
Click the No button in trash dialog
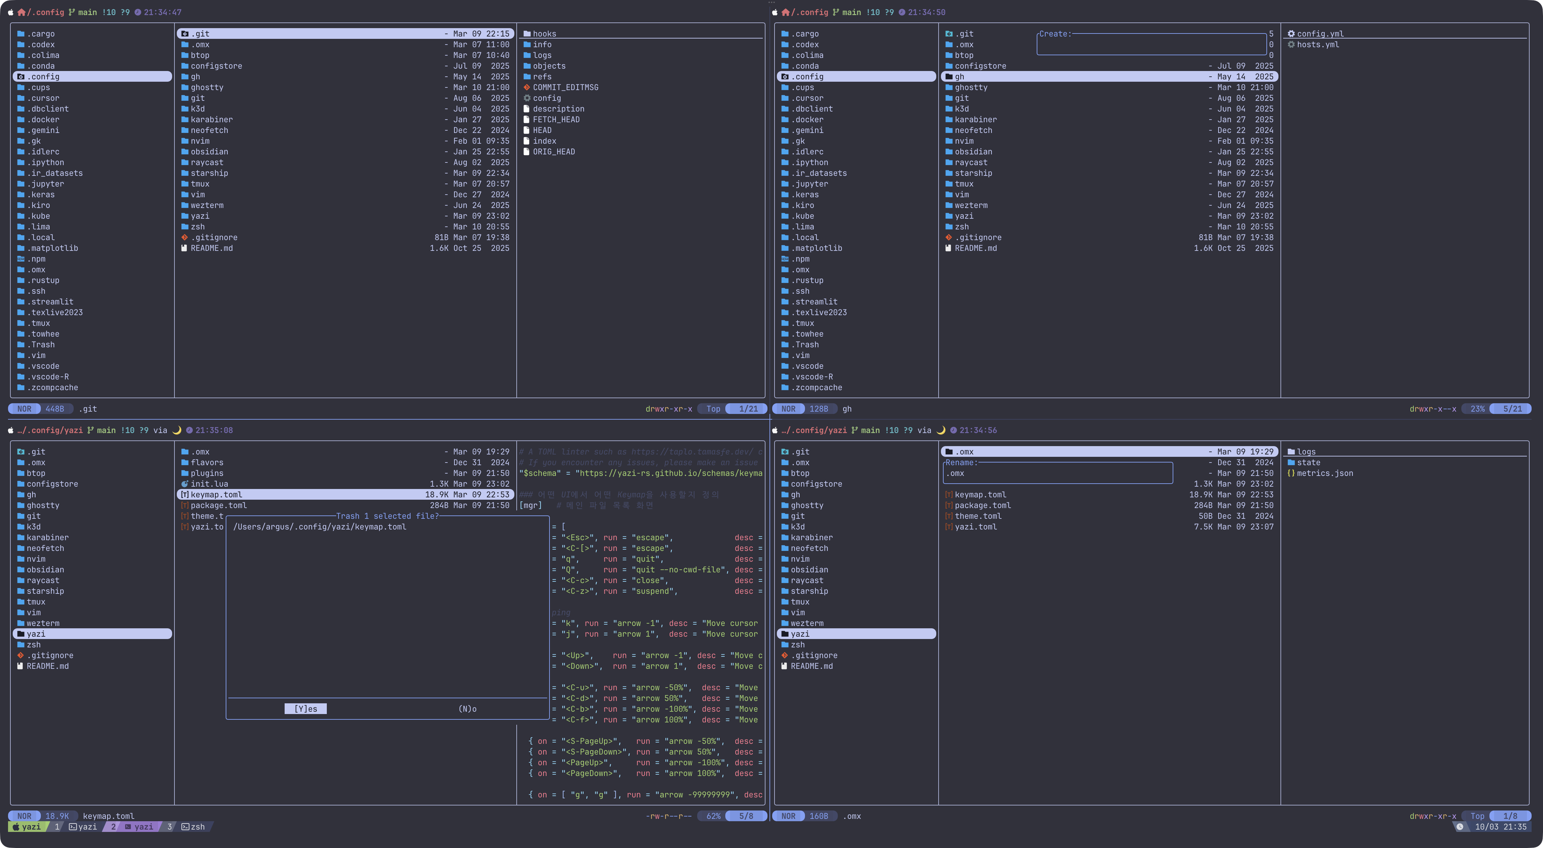pyautogui.click(x=467, y=708)
